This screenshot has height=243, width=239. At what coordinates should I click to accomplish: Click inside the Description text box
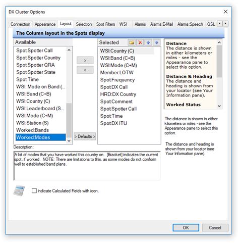pyautogui.click(x=87, y=166)
